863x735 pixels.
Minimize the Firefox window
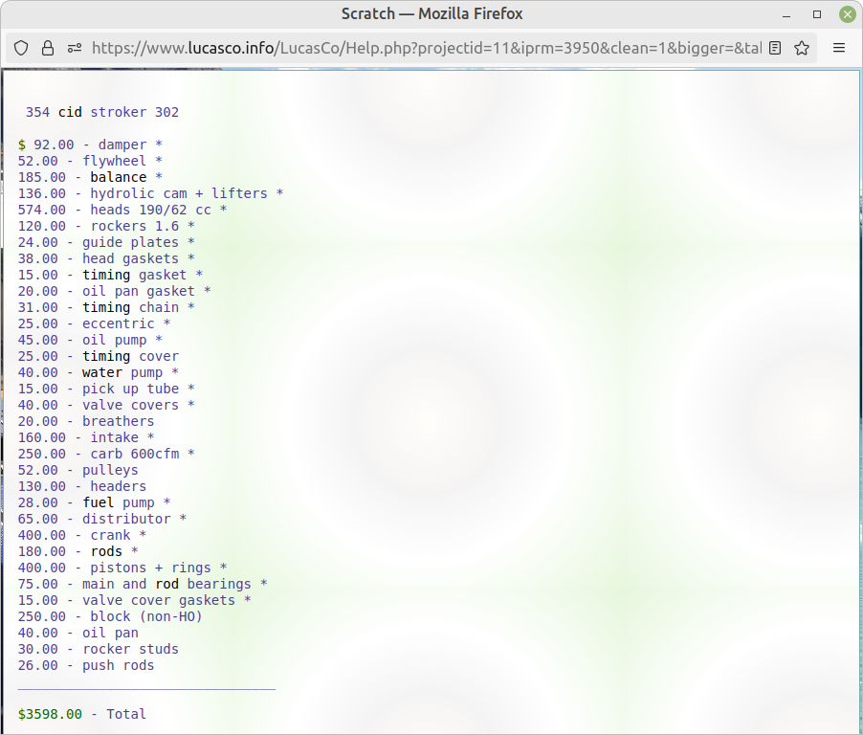(786, 14)
